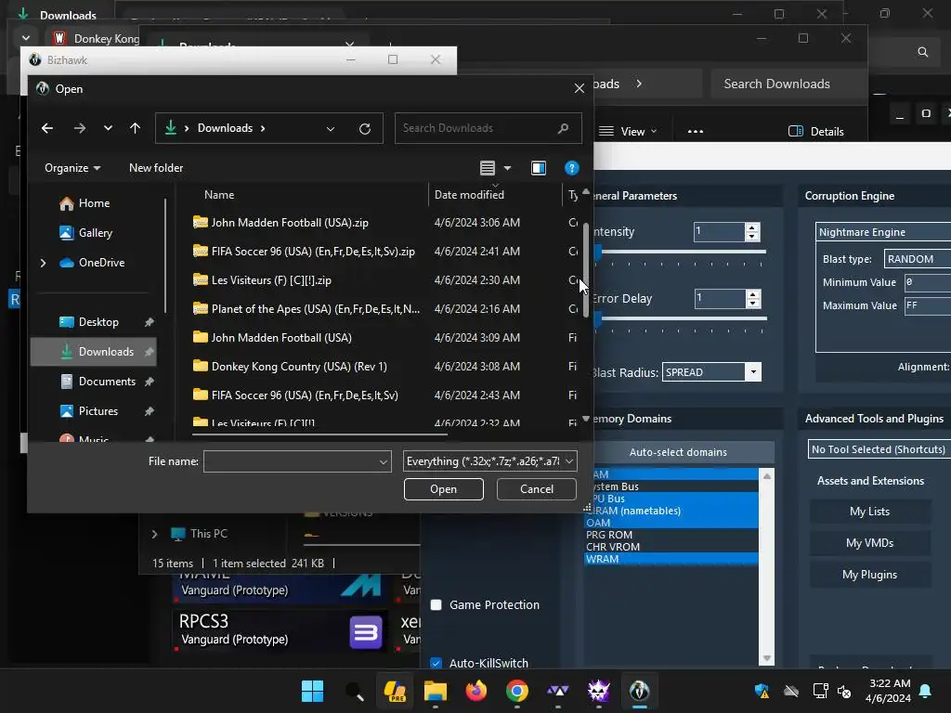Open My Lists
The image size is (951, 713).
[x=869, y=512]
